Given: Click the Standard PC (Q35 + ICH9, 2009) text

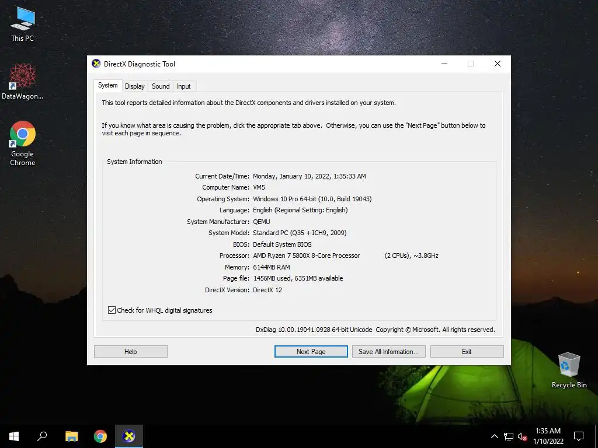Looking at the screenshot, I should (x=300, y=233).
